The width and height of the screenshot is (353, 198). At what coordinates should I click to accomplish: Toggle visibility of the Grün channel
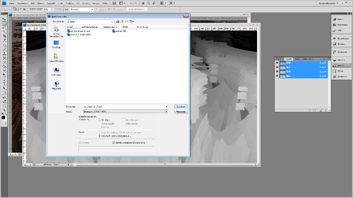point(277,71)
